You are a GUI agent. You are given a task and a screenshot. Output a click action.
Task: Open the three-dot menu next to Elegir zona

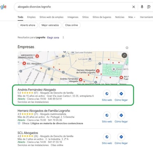click(x=63, y=37)
